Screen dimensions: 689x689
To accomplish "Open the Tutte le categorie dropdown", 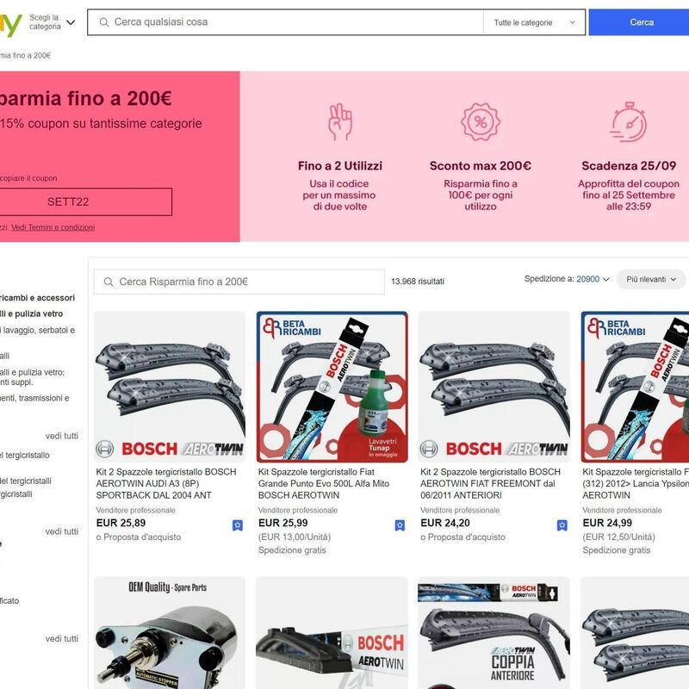I will point(534,22).
